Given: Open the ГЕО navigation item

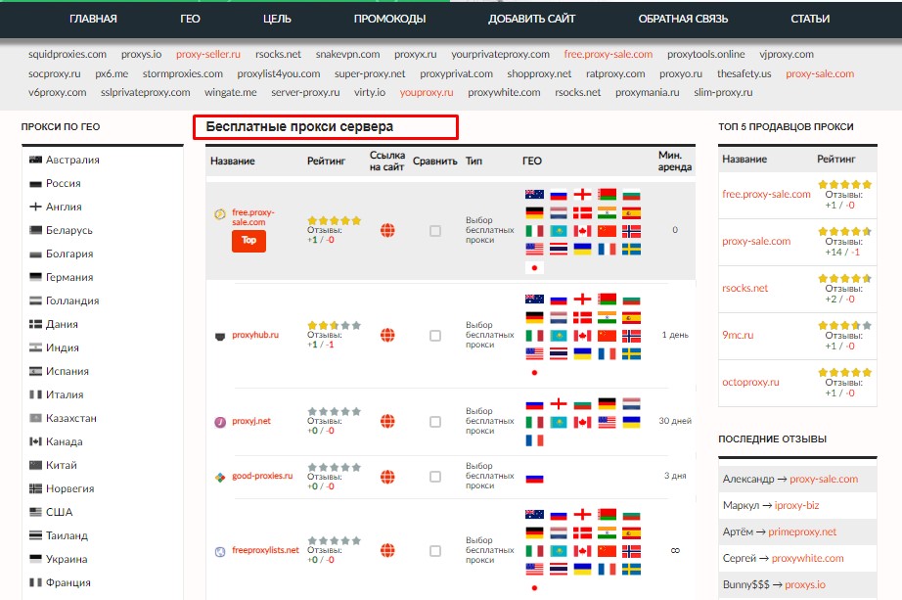Looking at the screenshot, I should (x=190, y=19).
